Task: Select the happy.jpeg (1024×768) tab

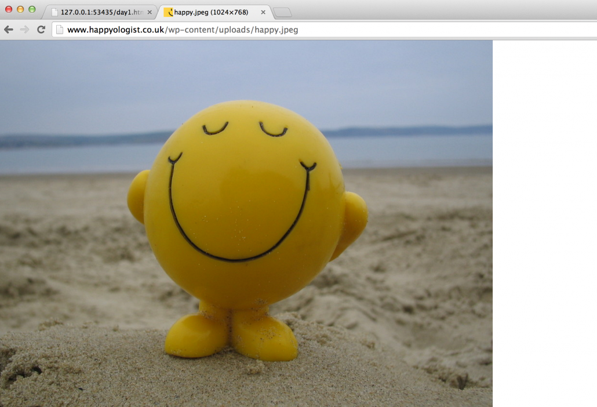Action: click(x=212, y=12)
